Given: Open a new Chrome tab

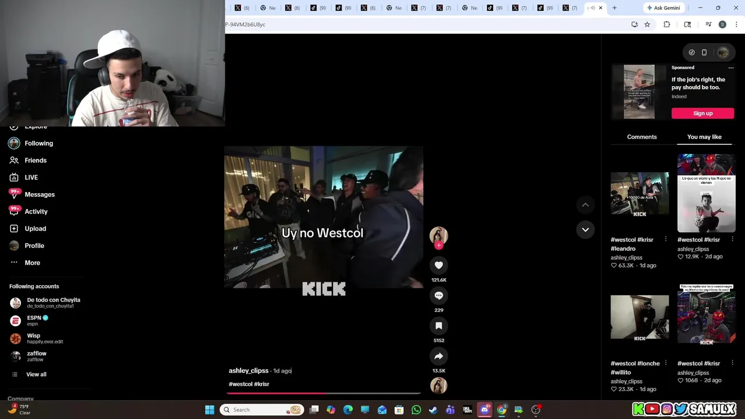Looking at the screenshot, I should [614, 8].
